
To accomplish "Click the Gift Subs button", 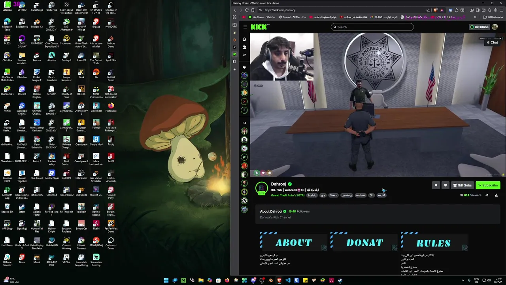I will (x=463, y=185).
